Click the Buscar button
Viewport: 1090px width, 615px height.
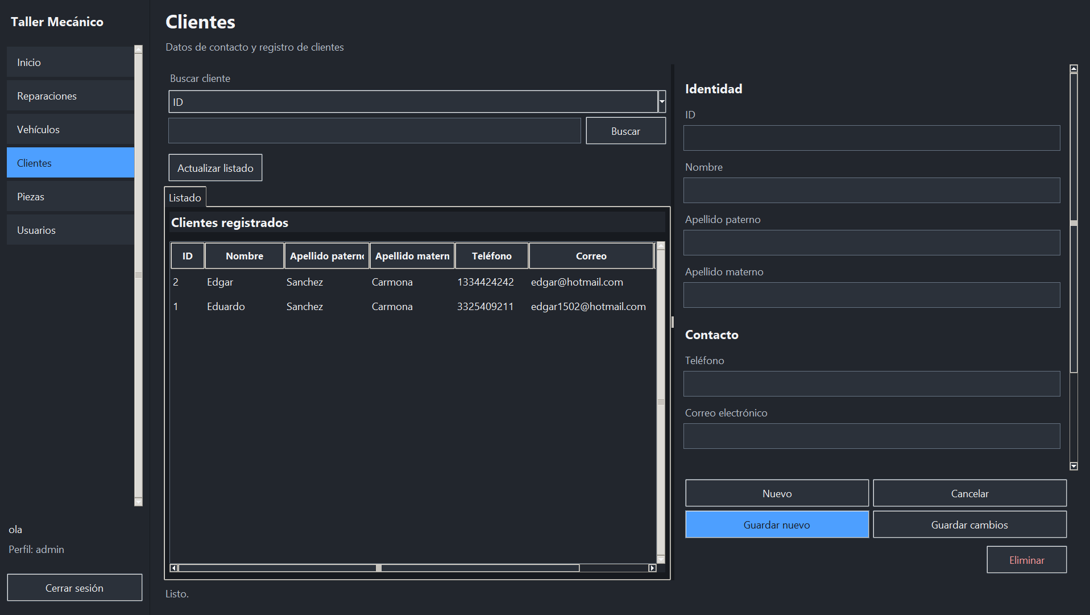(x=625, y=131)
